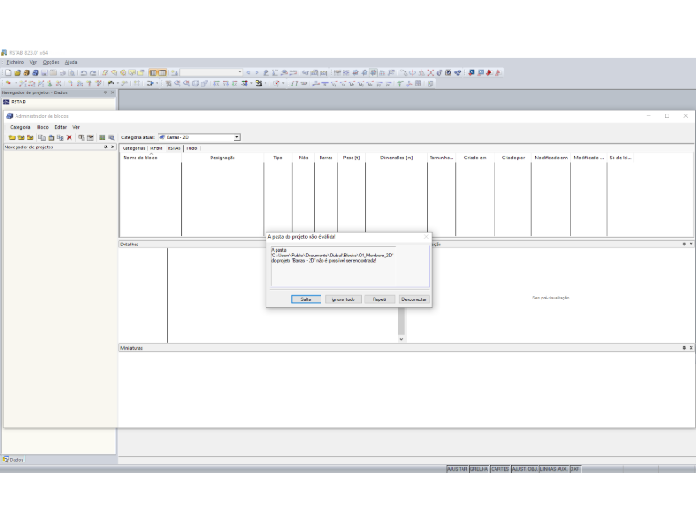Click the Redo arrow icon in main toolbar
Image resolution: width=696 pixels, height=522 pixels.
click(92, 72)
